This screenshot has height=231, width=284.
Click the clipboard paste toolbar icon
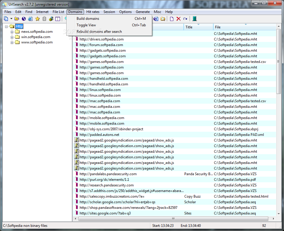[44, 19]
